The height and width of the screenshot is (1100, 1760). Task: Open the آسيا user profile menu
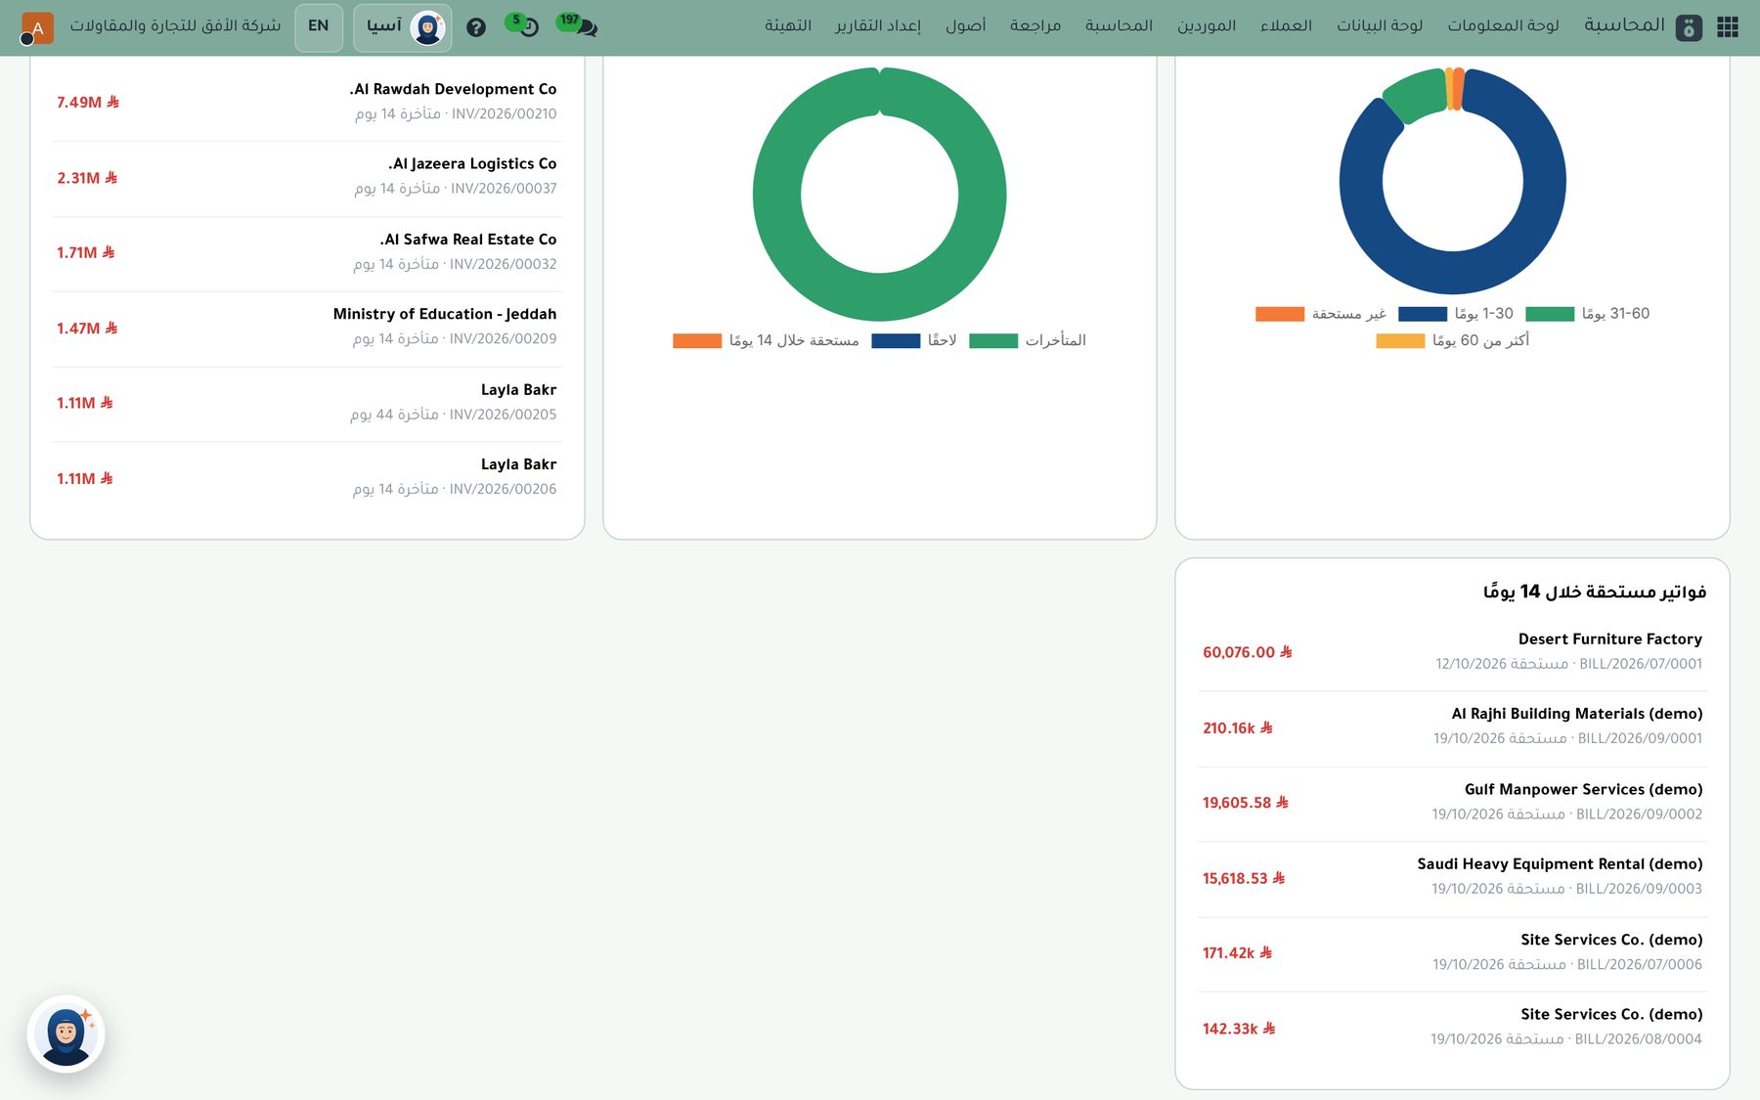(x=402, y=27)
